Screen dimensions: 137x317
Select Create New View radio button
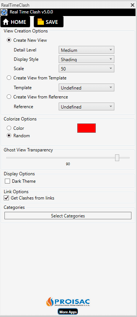tap(9, 40)
